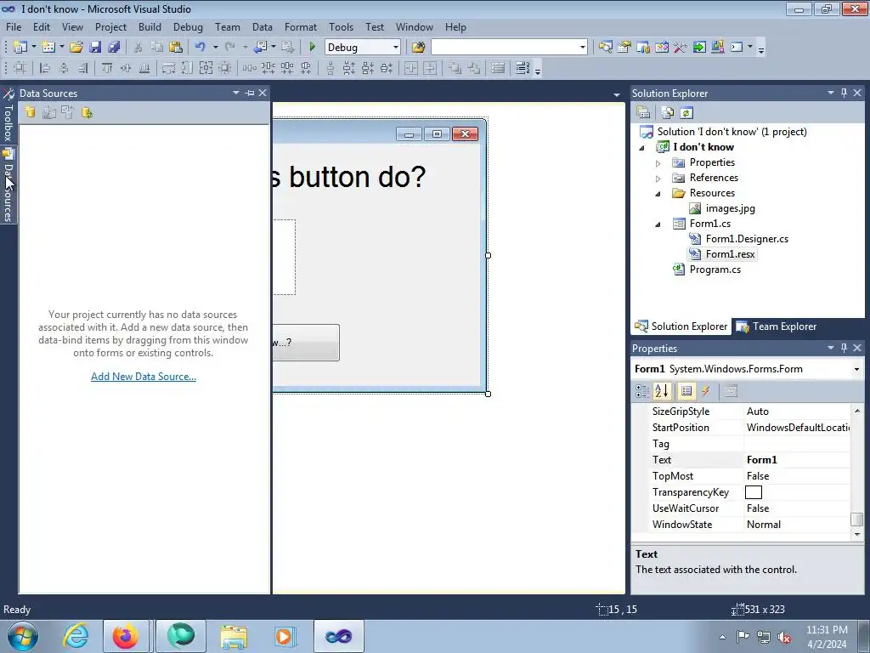
Task: Start debugging with green play arrow
Action: [x=313, y=48]
